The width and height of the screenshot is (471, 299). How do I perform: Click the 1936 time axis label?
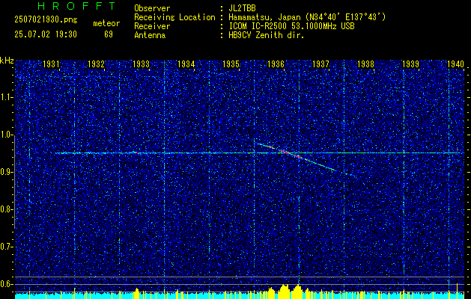pos(276,64)
